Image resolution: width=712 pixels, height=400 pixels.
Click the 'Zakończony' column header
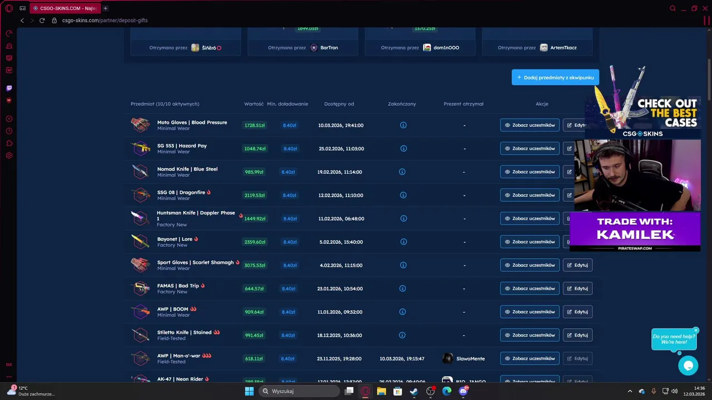402,104
